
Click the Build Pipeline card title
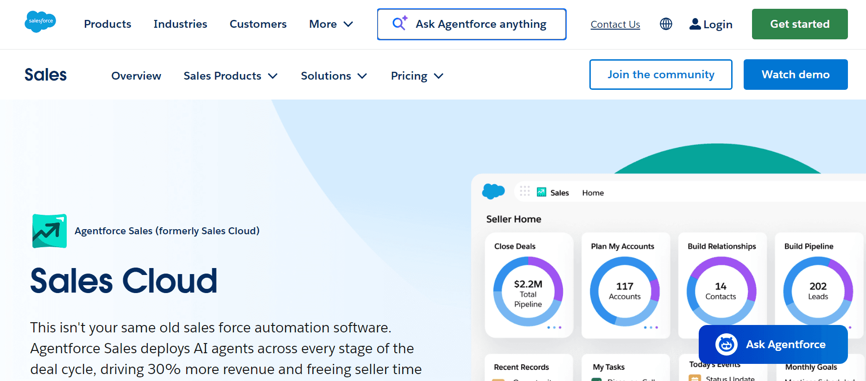(809, 246)
